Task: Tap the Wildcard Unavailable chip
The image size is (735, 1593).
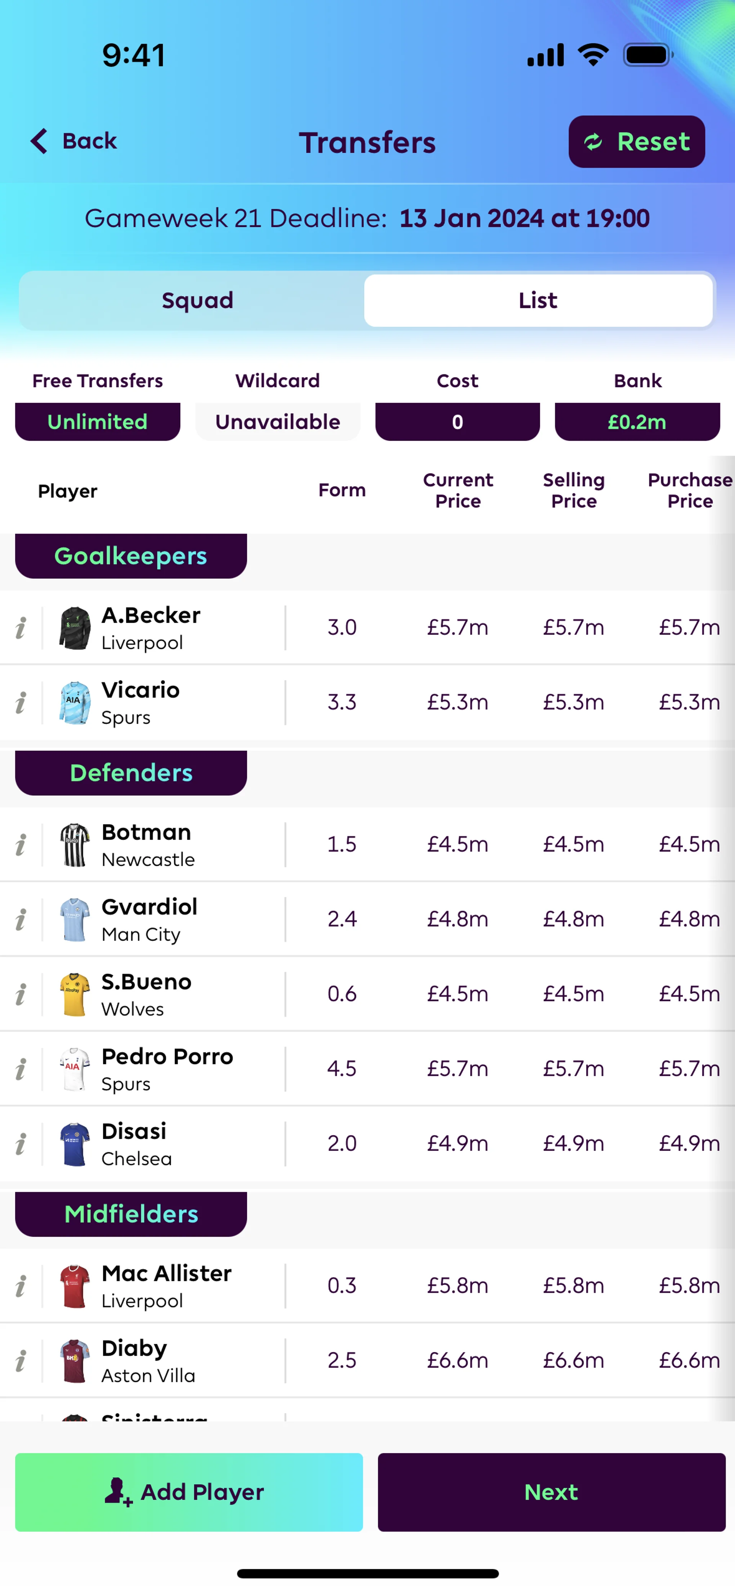Action: (277, 422)
